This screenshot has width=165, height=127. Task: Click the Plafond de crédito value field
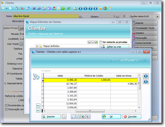[x=14, y=100]
